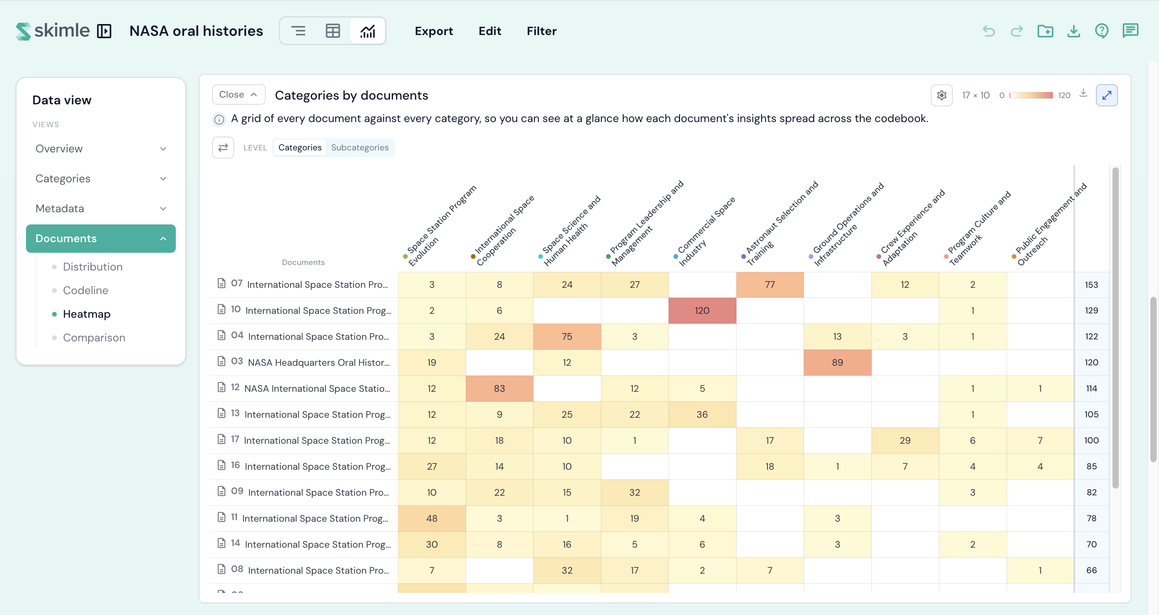Screen dimensions: 1159x615
Task: Open the Filter menu
Action: 542,31
